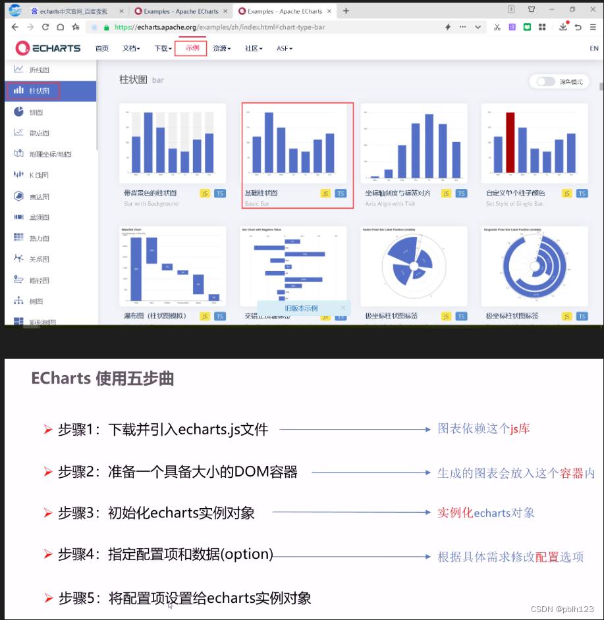Click the scissors screenshot icon
Viewport: 604px width, 620px height.
[497, 27]
